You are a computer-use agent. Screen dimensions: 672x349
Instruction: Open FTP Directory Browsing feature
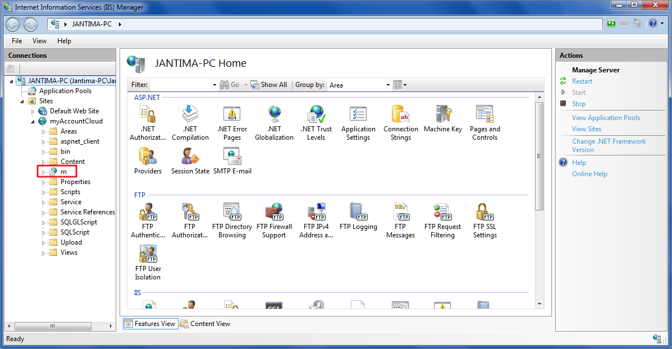pyautogui.click(x=232, y=221)
